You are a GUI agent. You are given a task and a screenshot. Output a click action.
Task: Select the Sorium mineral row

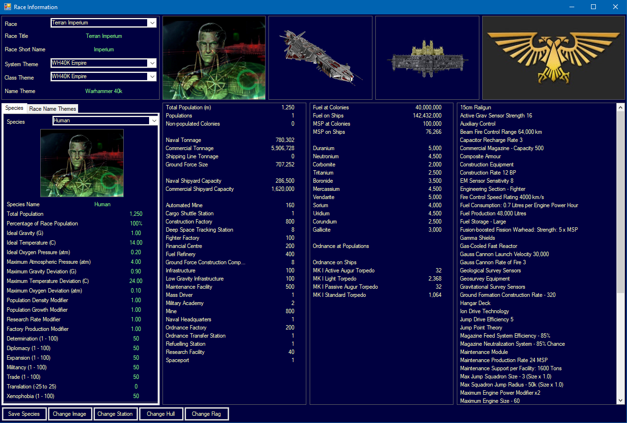tap(381, 205)
